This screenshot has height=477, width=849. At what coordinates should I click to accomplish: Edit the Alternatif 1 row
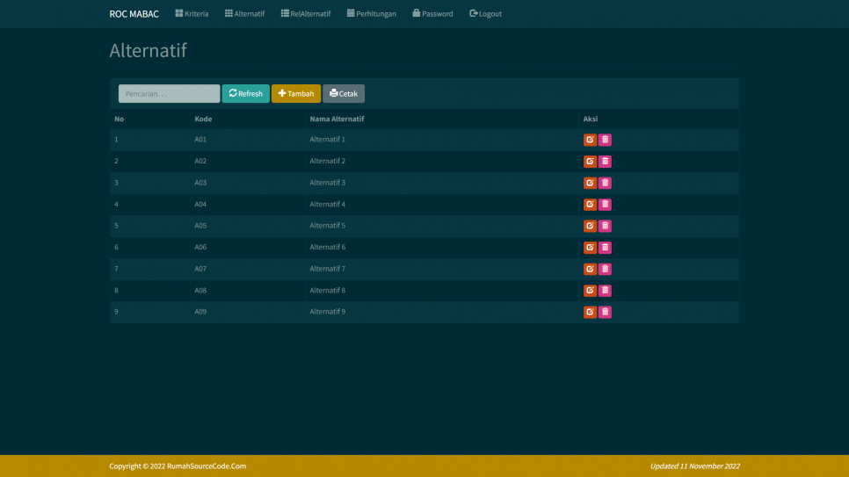click(590, 140)
